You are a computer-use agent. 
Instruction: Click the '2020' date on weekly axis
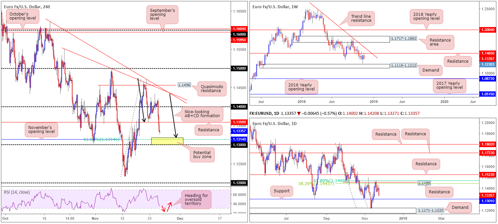[x=444, y=103]
